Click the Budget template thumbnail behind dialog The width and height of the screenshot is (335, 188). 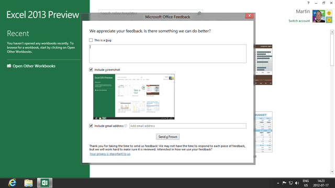(x=264, y=132)
